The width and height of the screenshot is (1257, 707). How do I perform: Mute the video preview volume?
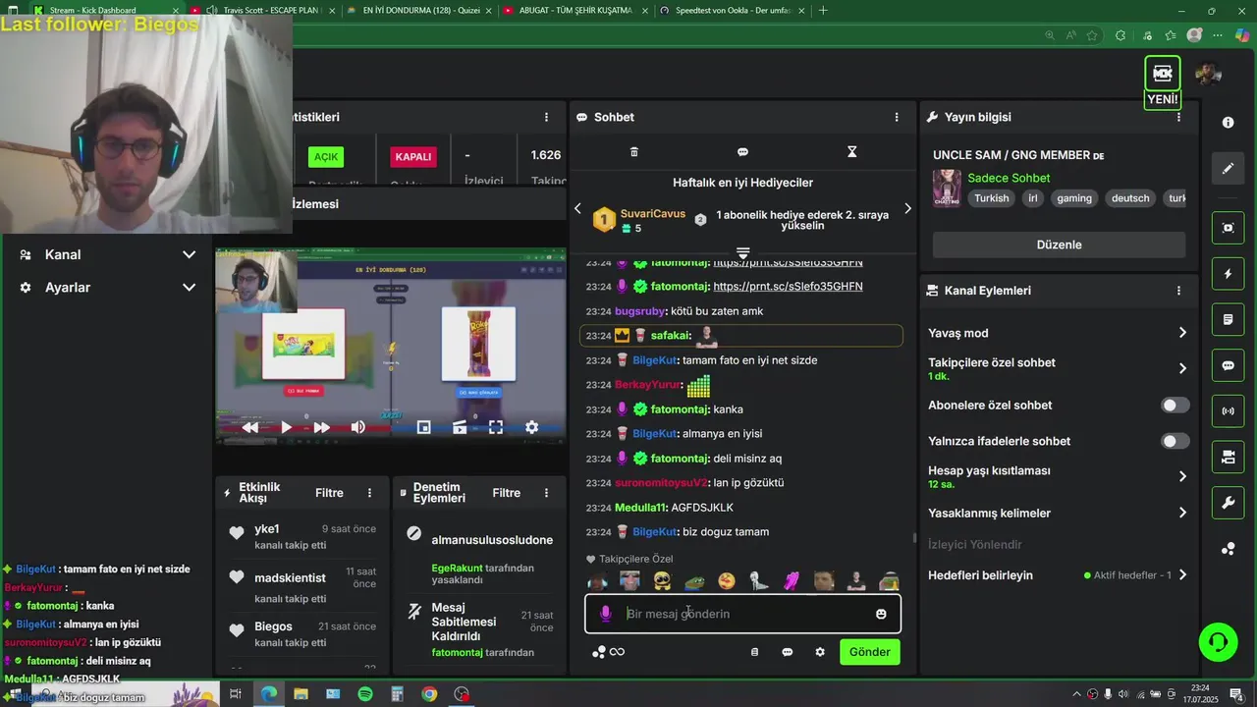(358, 427)
